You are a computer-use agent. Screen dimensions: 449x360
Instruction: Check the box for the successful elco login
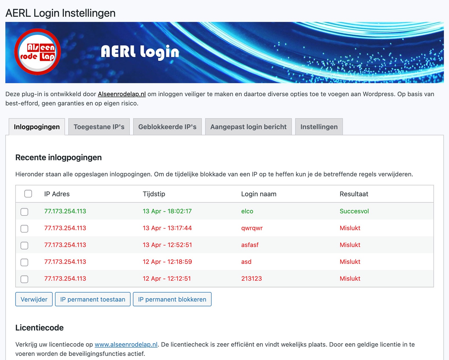coord(24,212)
